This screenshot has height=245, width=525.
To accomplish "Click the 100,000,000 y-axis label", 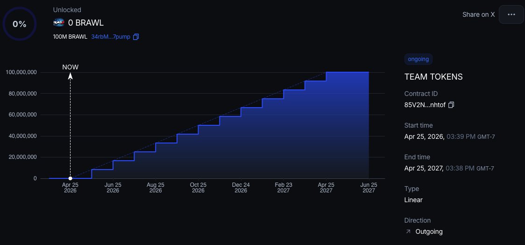I will [21, 72].
